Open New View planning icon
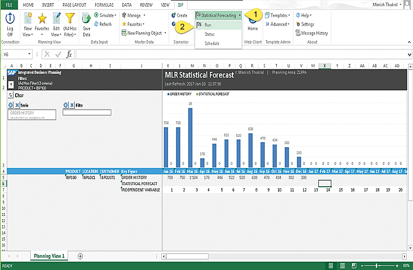The width and height of the screenshot is (413, 270). pyautogui.click(x=28, y=18)
